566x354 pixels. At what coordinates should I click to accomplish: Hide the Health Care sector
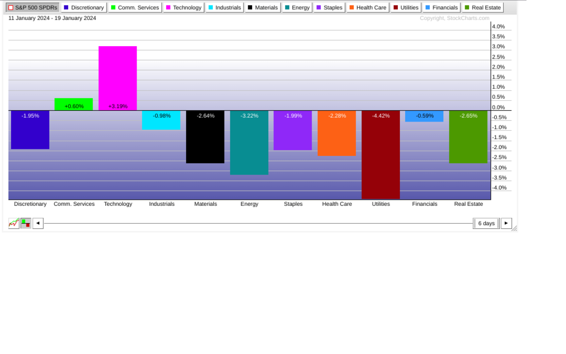tap(368, 7)
